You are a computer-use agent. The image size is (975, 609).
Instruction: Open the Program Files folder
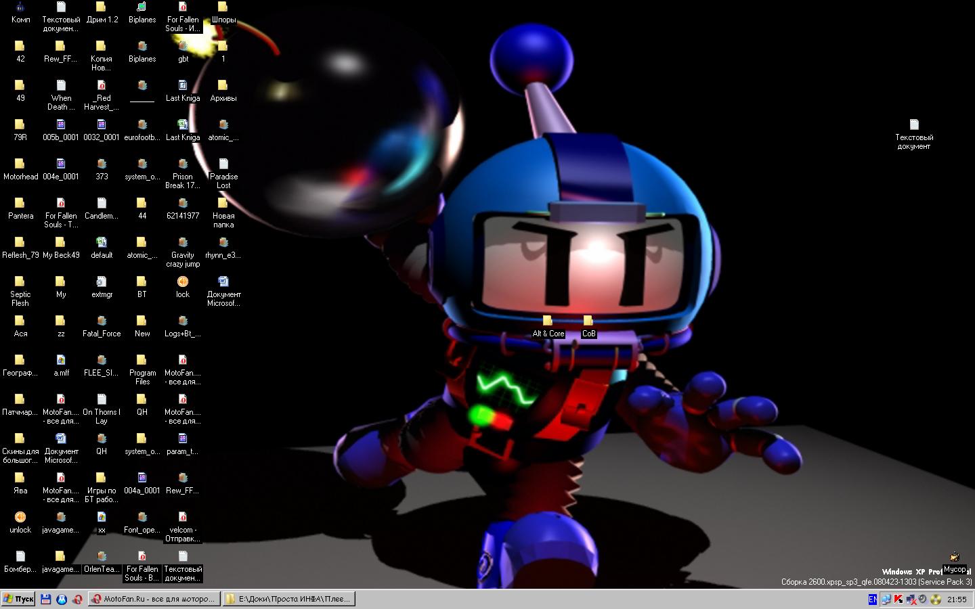142,369
